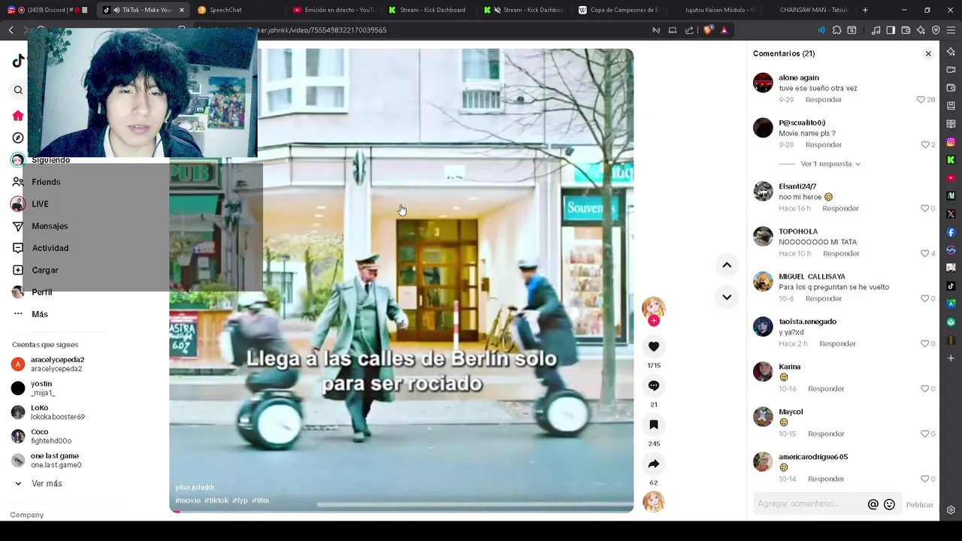962x541 pixels.
Task: Open Mensajes in the sidebar
Action: pos(50,226)
